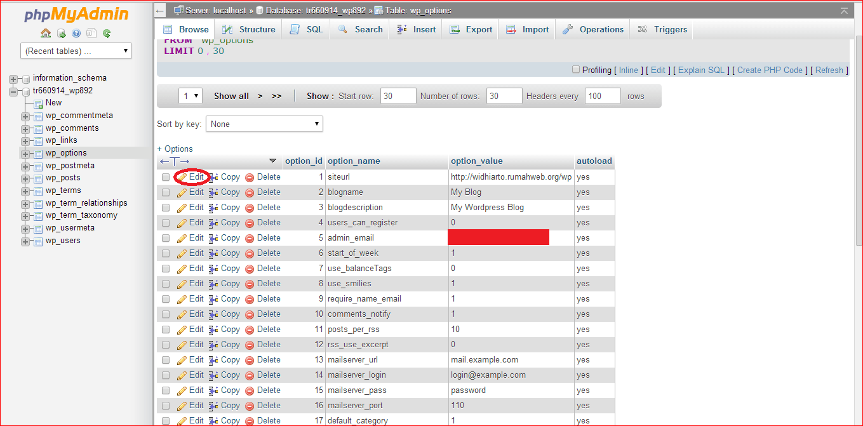Check the blogname row checkbox
This screenshot has height=426, width=863.
point(166,192)
